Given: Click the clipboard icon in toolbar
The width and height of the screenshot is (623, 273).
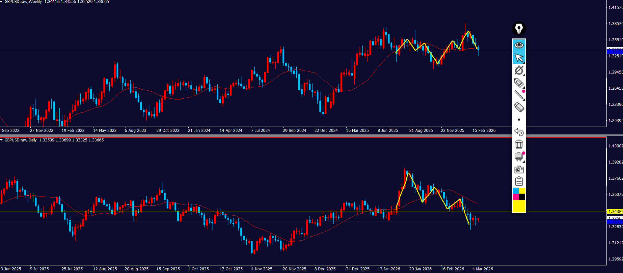Looking at the screenshot, I should [x=519, y=181].
